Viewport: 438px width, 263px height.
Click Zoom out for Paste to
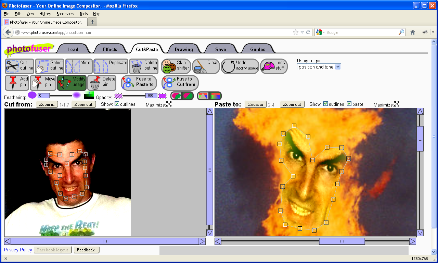[292, 104]
